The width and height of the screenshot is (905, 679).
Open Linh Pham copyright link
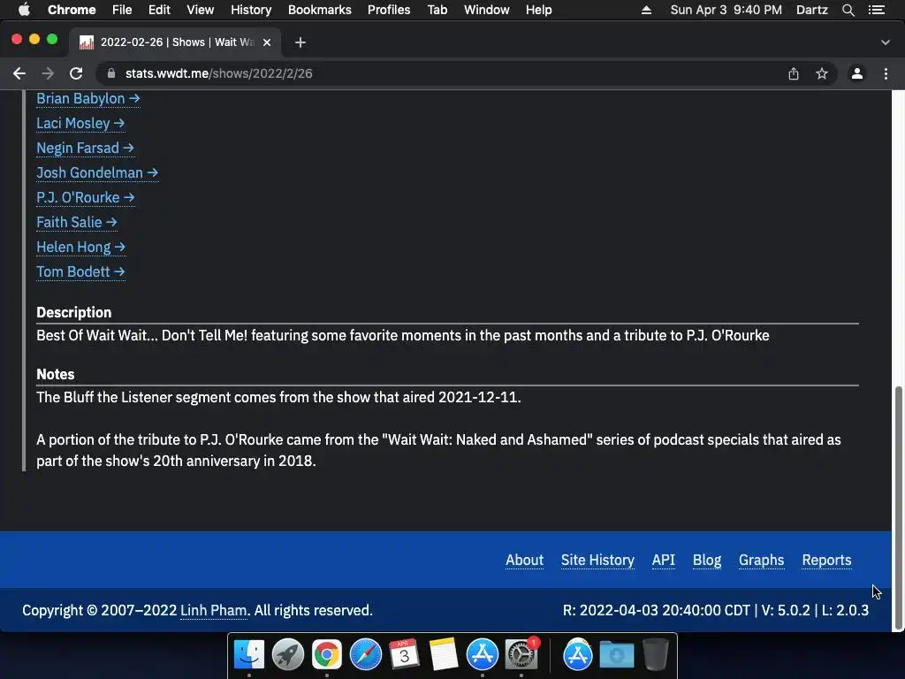tap(214, 610)
